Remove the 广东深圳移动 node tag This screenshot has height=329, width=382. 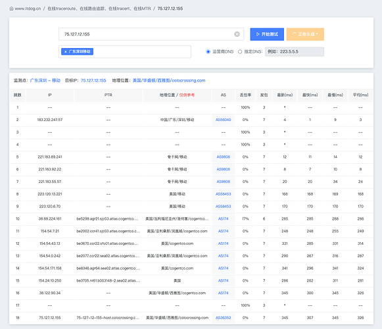65,52
